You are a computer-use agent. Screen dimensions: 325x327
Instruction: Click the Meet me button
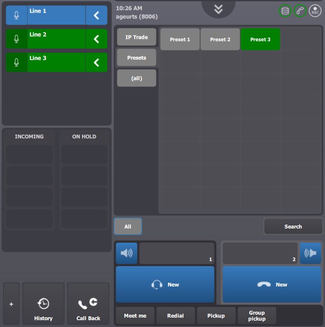(x=135, y=316)
